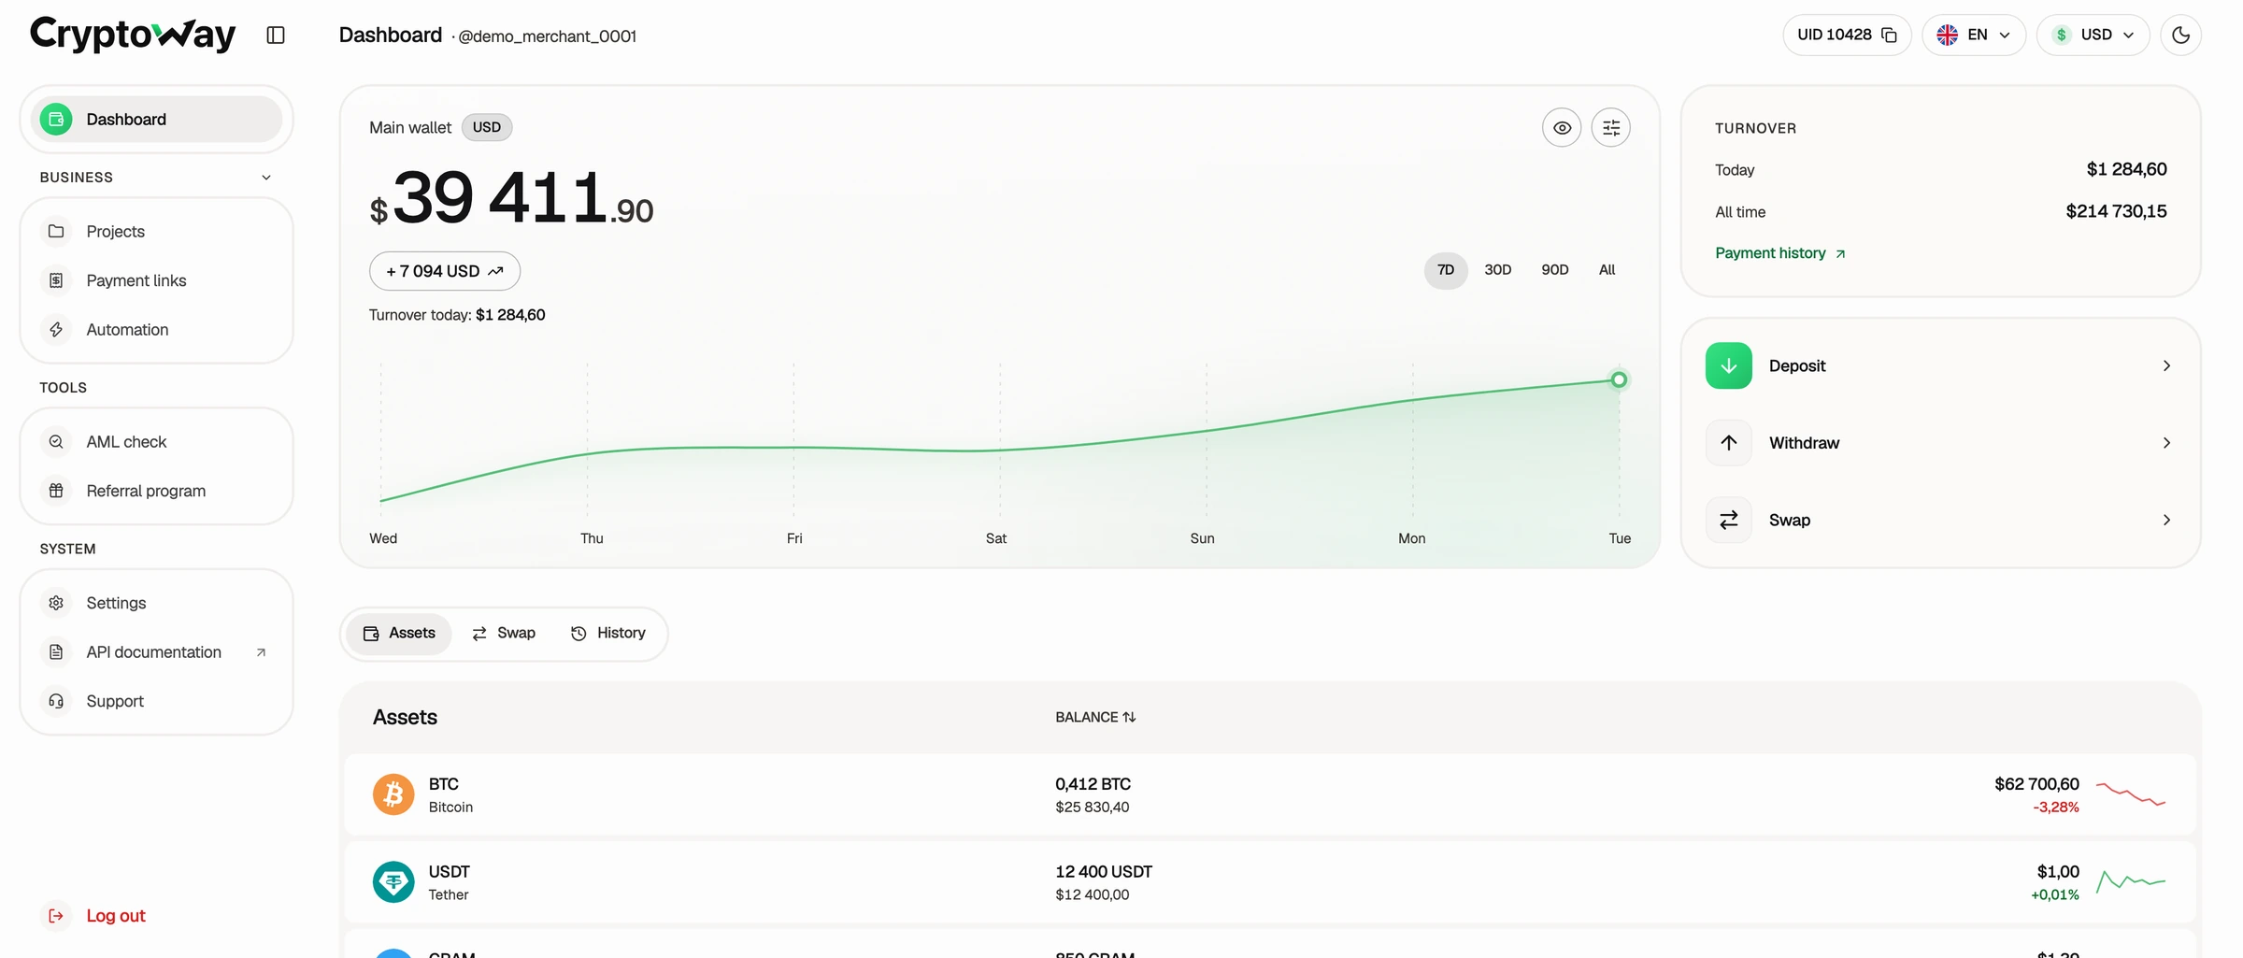This screenshot has height=958, width=2243.
Task: Open Payment links page
Action: tap(156, 280)
